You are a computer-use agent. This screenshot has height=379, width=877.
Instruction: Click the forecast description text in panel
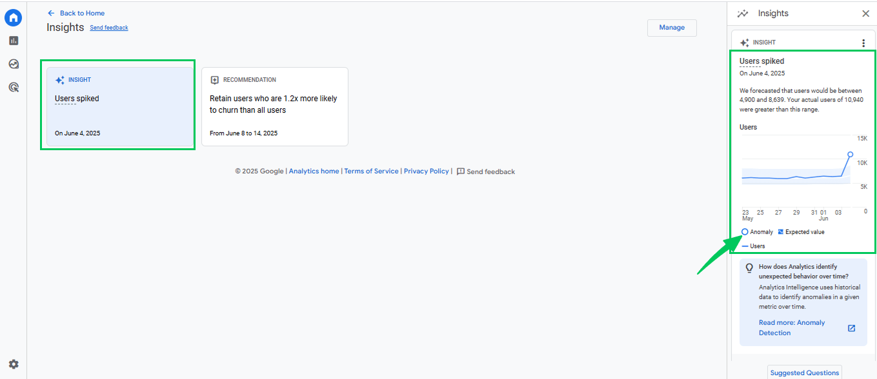[801, 100]
